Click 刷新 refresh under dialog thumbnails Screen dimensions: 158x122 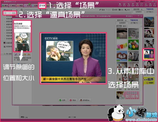119,89
